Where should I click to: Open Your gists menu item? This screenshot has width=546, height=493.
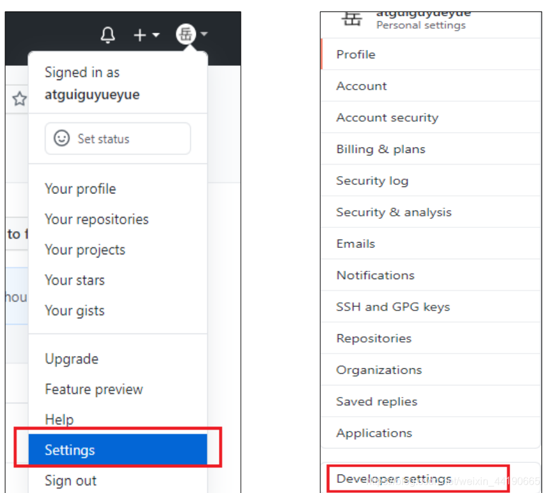[118, 311]
